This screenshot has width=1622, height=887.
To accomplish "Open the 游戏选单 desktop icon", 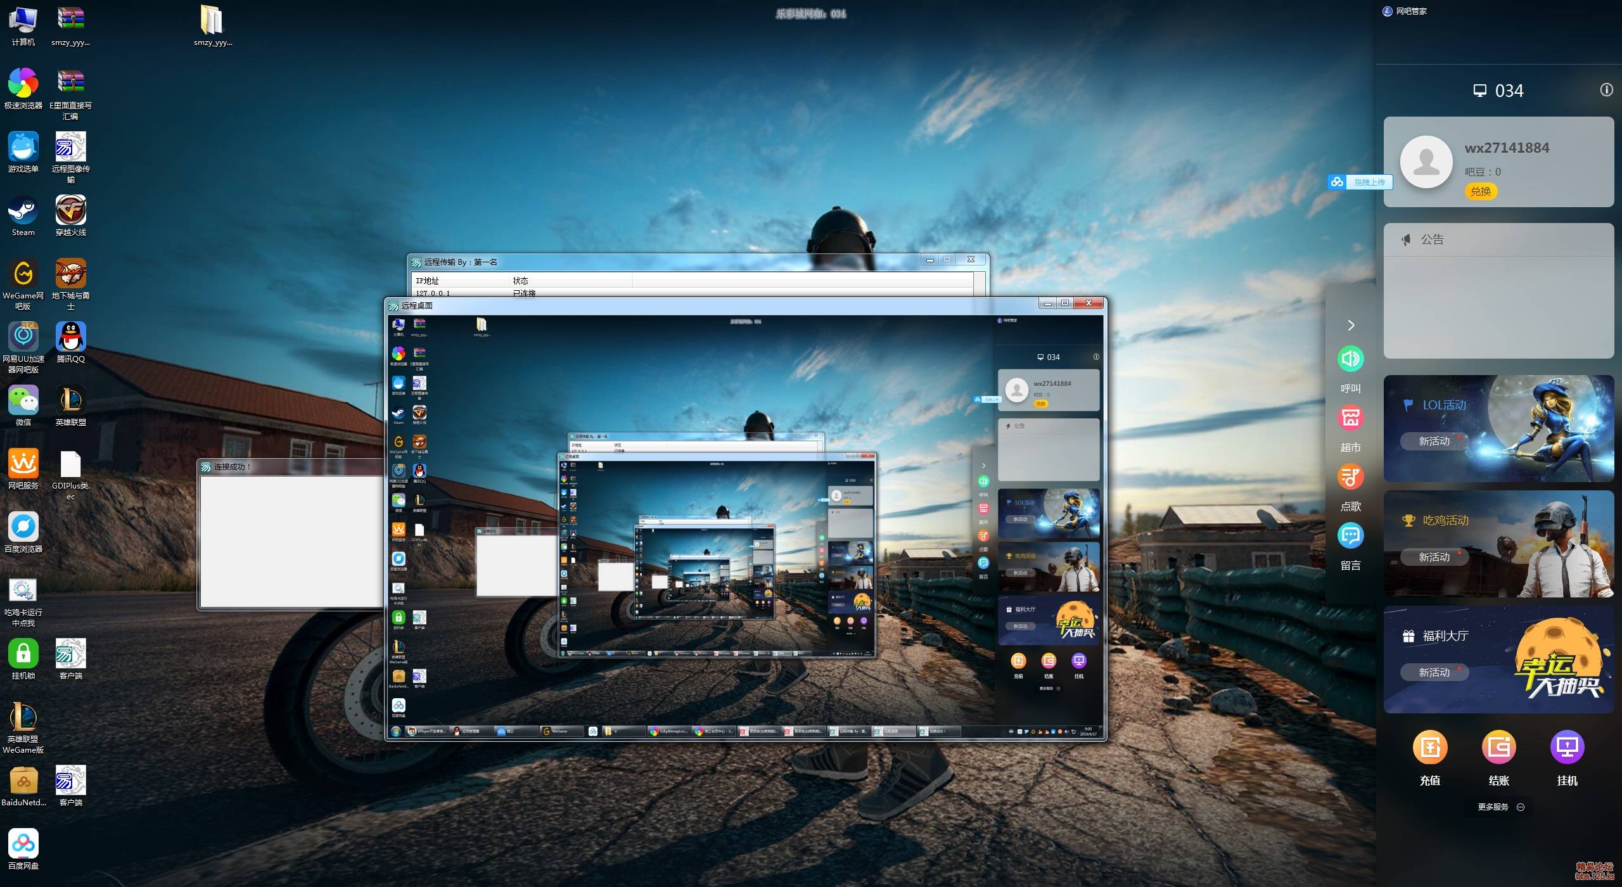I will [23, 152].
